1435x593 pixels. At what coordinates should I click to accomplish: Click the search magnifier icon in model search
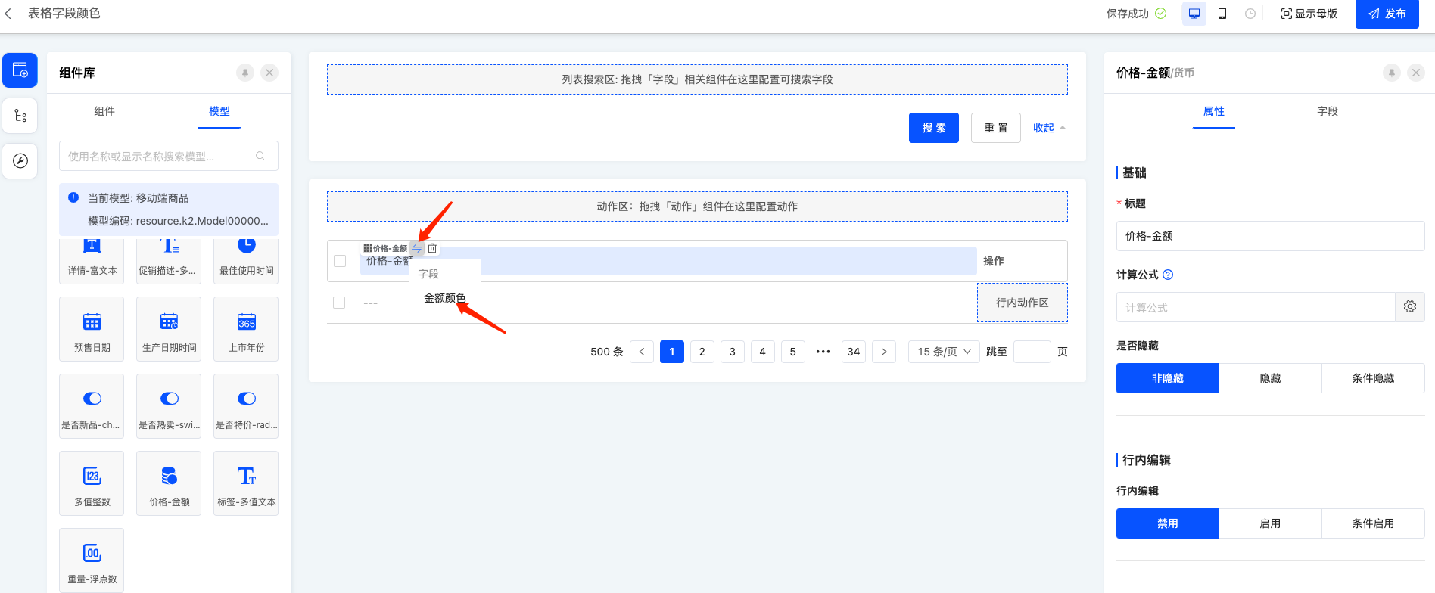260,156
